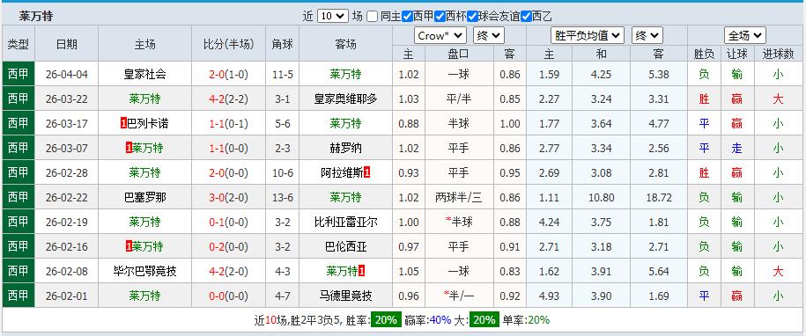Click the date 26-02-19
The width and height of the screenshot is (806, 336).
coord(67,223)
